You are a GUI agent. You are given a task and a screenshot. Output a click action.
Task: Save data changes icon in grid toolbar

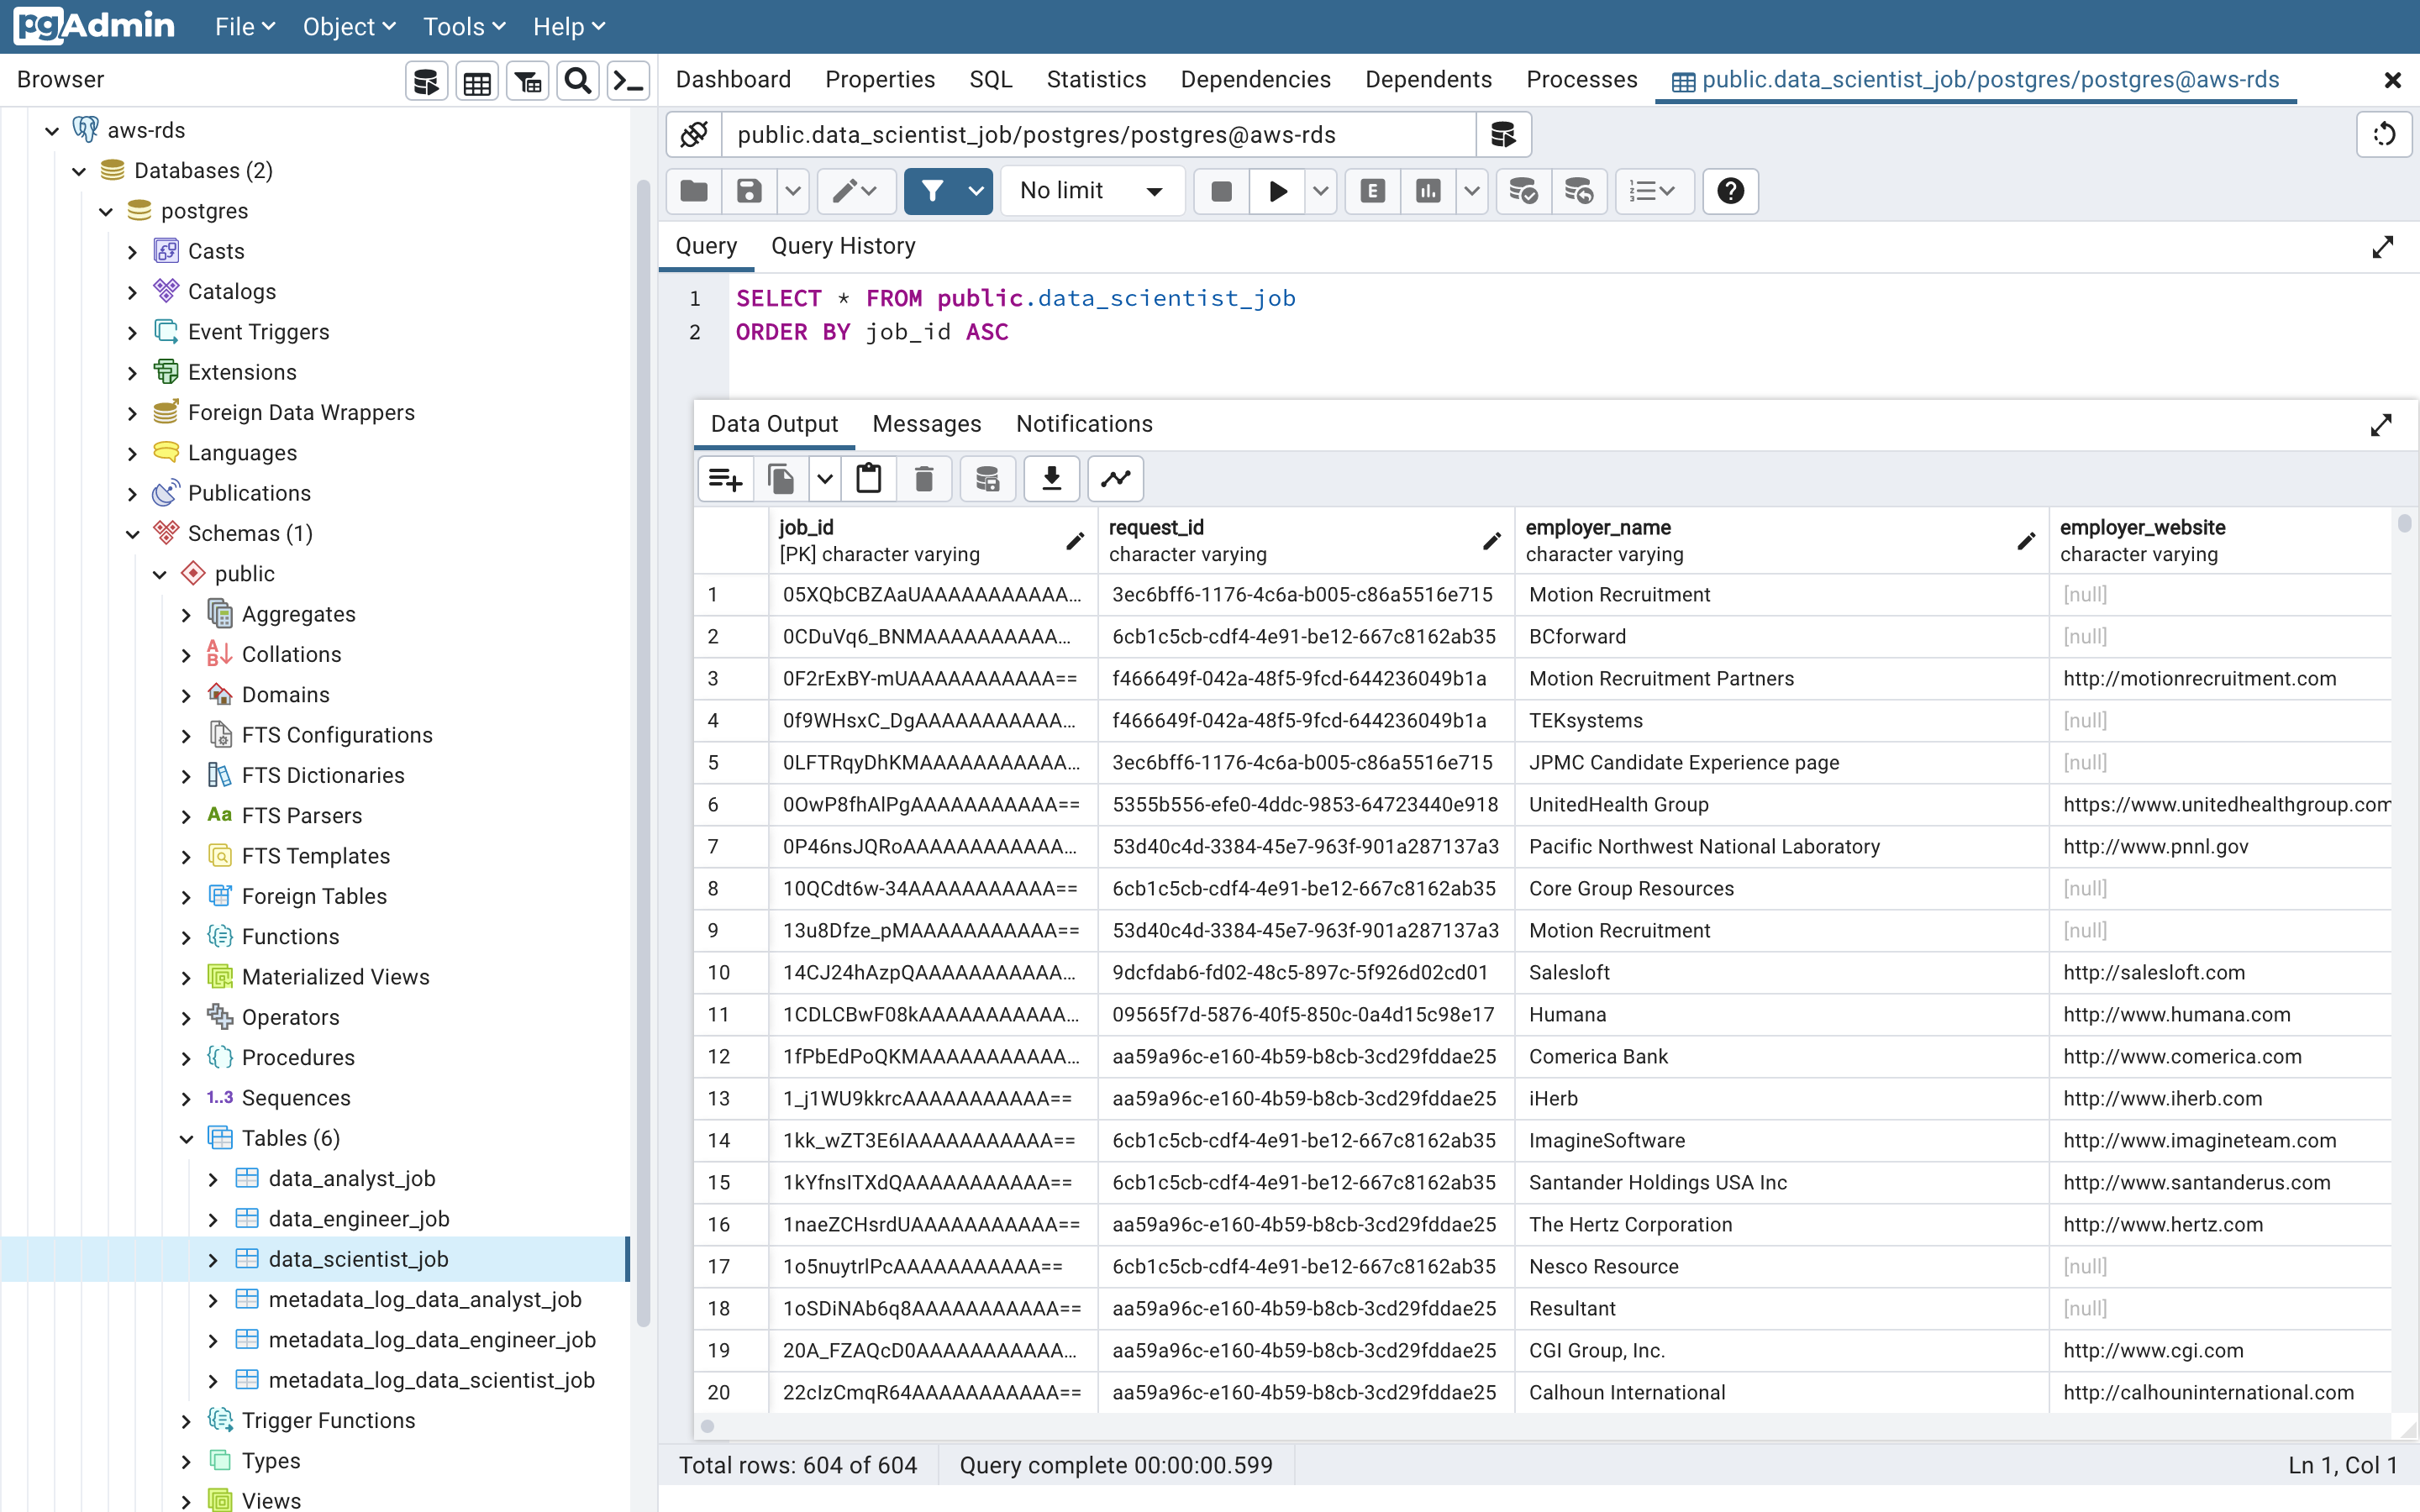point(987,479)
